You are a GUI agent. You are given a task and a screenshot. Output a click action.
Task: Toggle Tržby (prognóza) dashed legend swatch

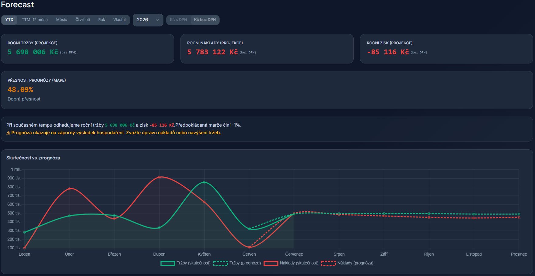coord(221,263)
